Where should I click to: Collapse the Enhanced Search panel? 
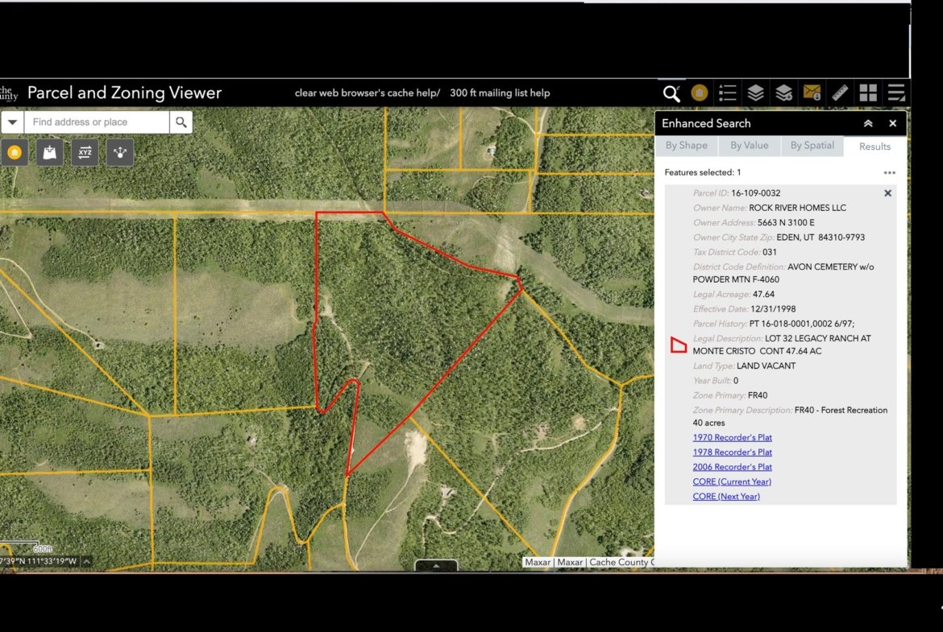coord(868,123)
